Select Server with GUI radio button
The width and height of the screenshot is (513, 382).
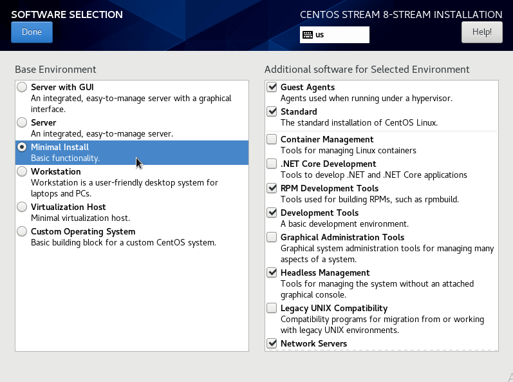coord(22,87)
